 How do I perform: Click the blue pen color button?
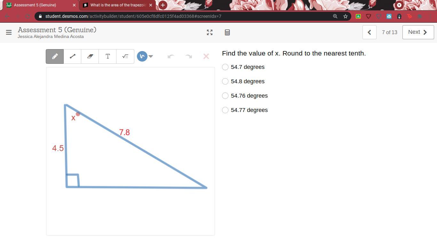pos(142,56)
